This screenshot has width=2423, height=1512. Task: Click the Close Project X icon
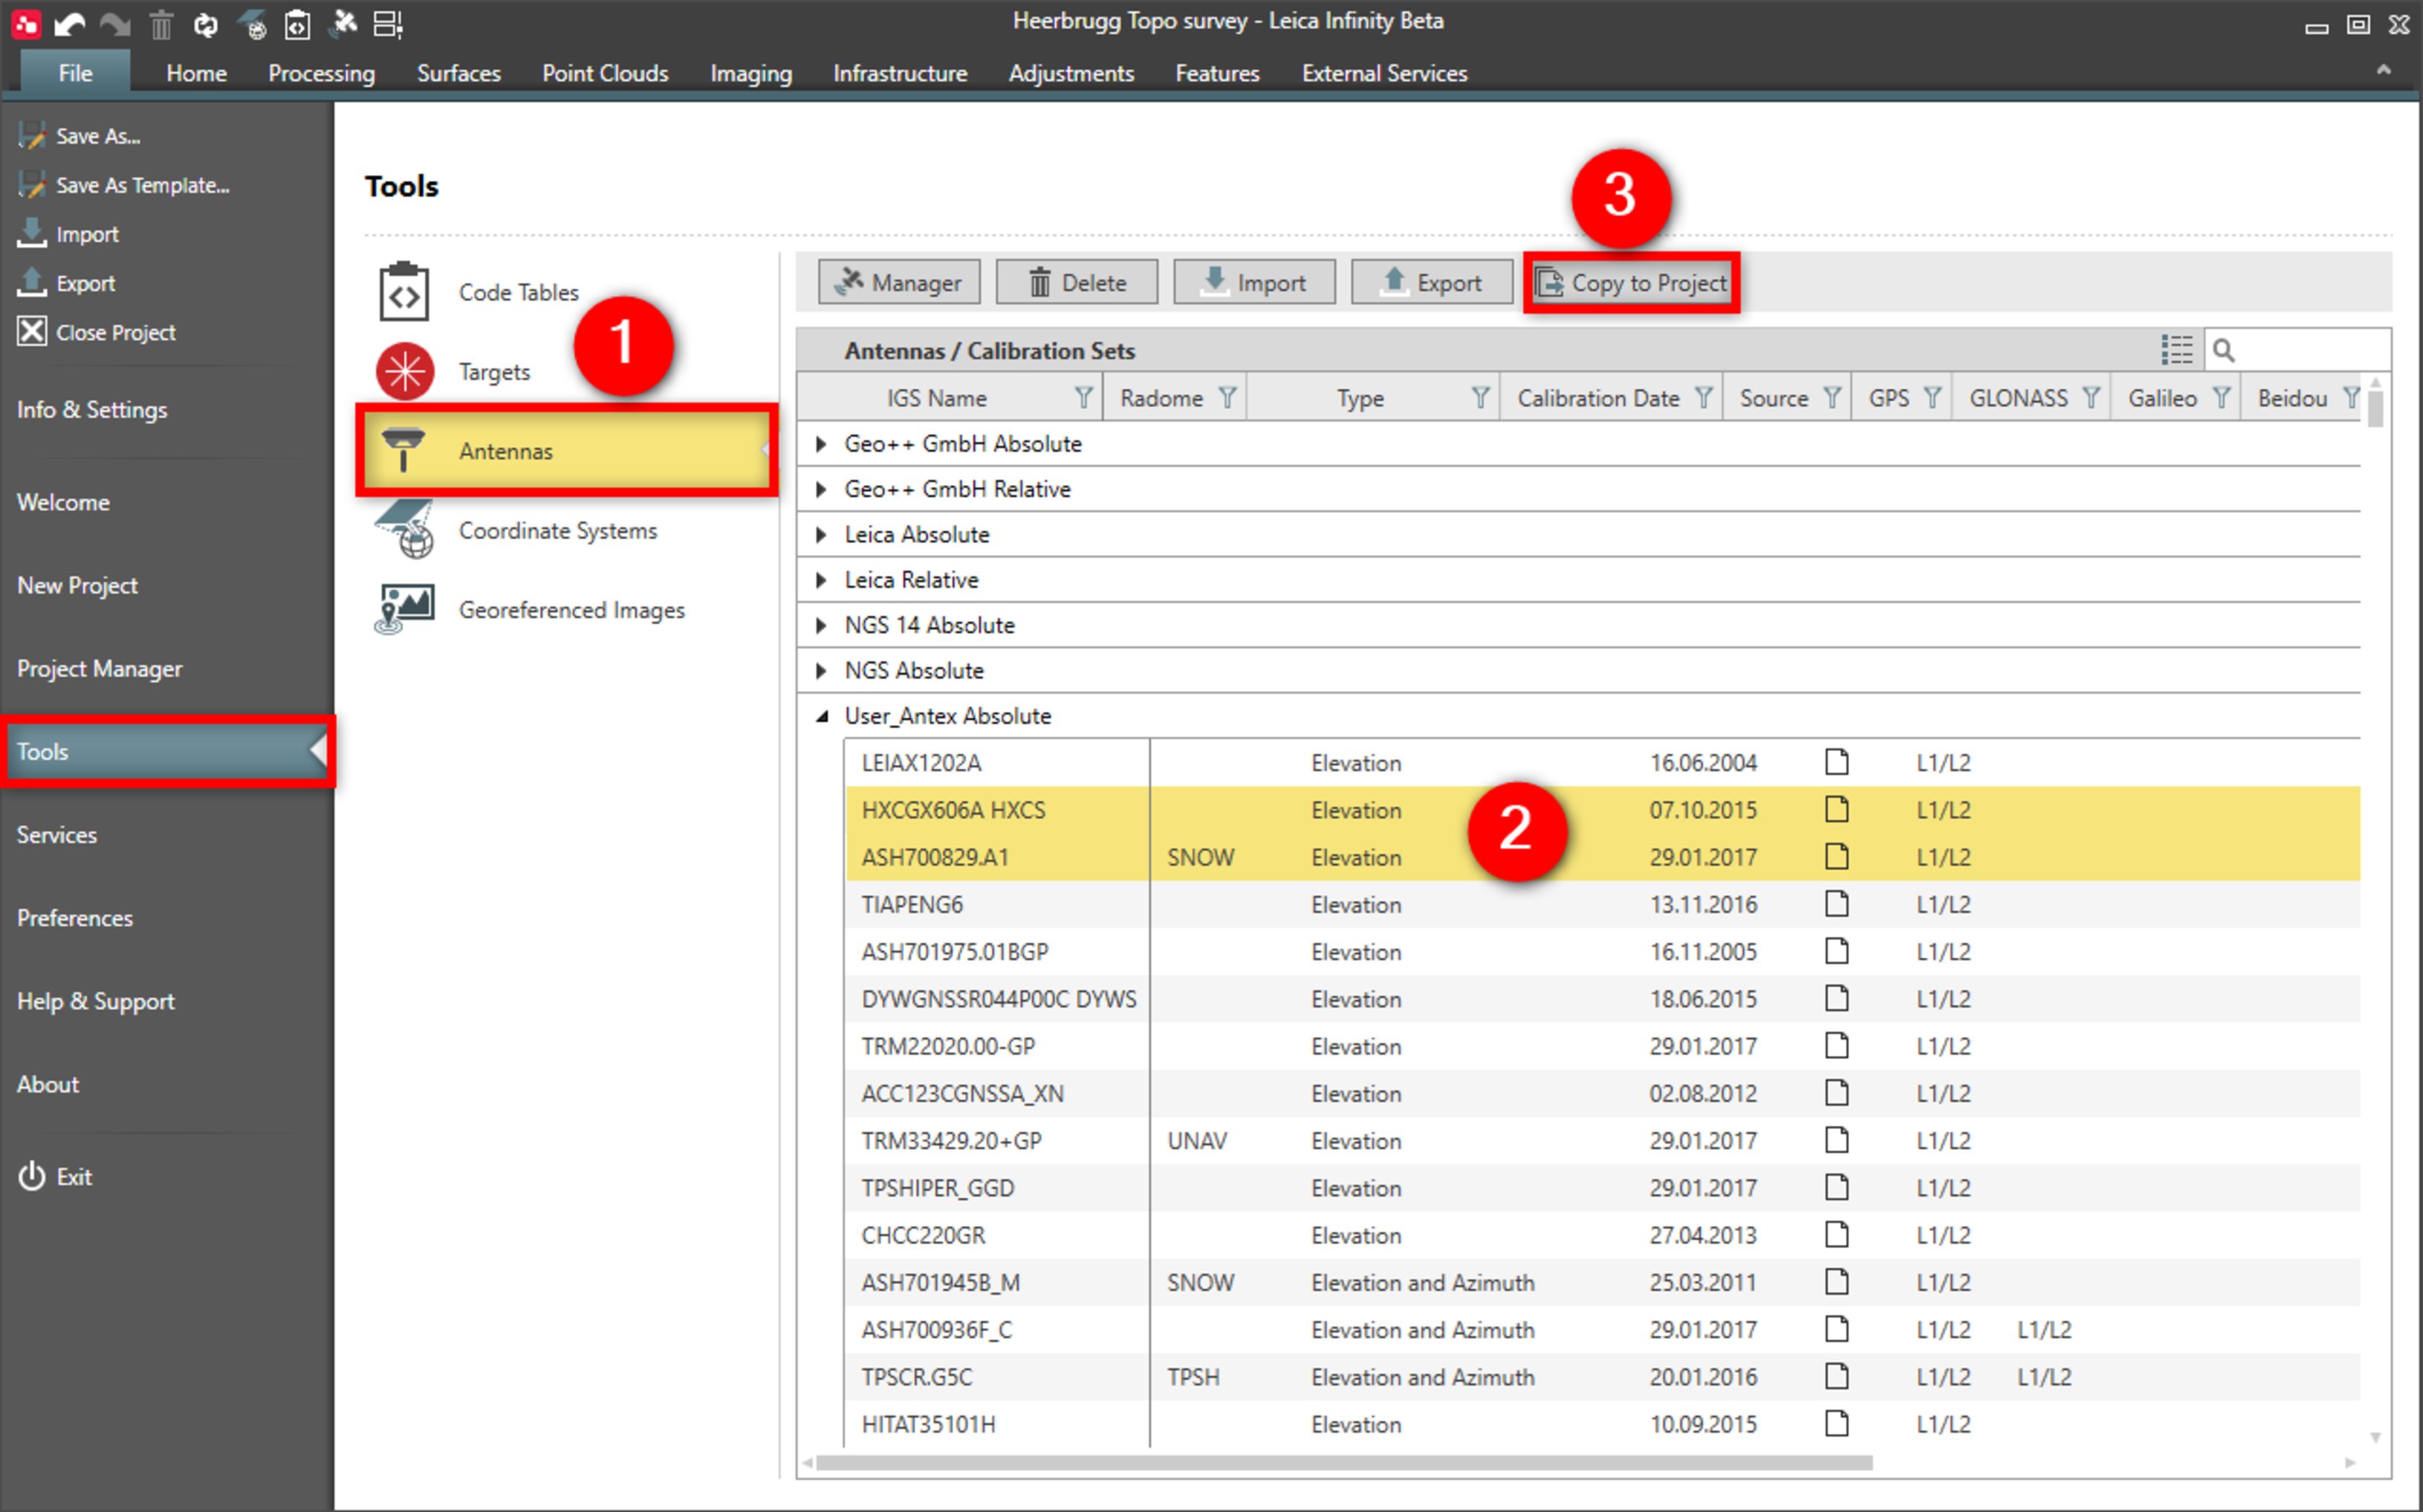click(32, 331)
